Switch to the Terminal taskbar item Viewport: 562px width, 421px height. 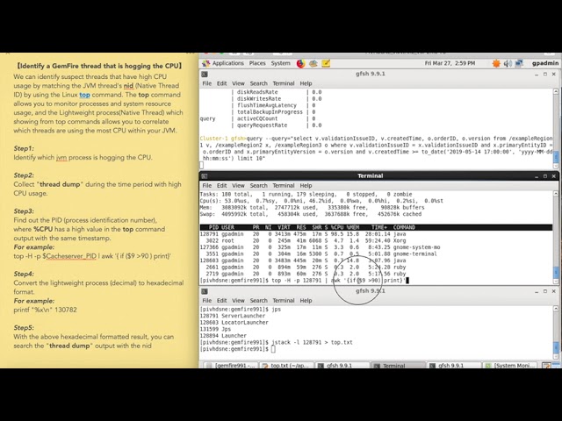[x=398, y=365]
